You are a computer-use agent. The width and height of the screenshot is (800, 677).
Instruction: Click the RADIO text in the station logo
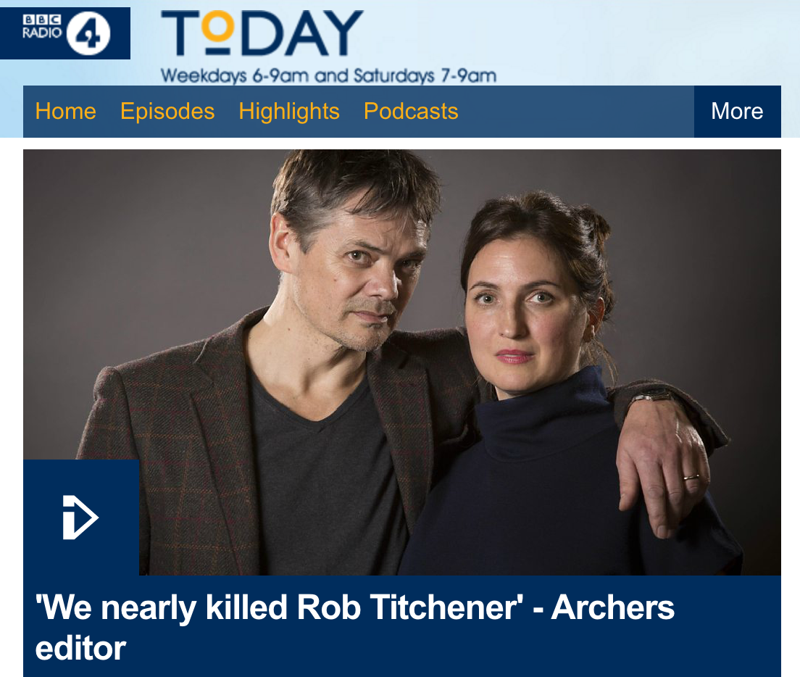click(x=42, y=33)
